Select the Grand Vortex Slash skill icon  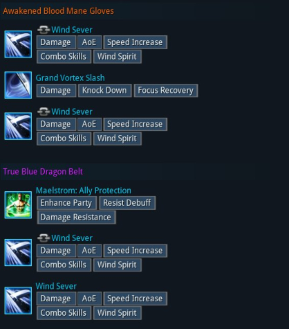coord(18,85)
